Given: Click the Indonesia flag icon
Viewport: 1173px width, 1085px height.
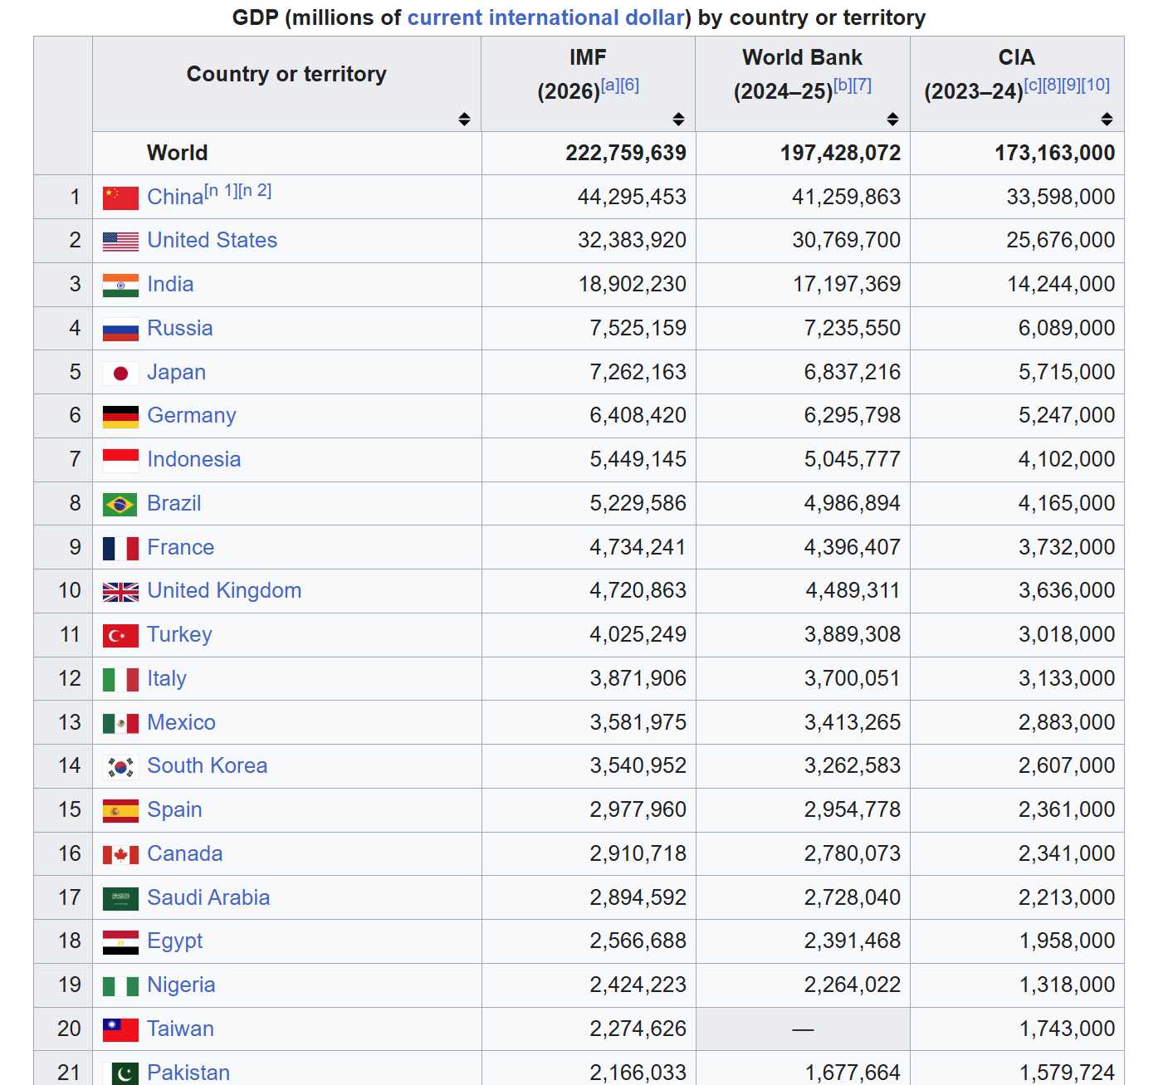Looking at the screenshot, I should coord(120,461).
